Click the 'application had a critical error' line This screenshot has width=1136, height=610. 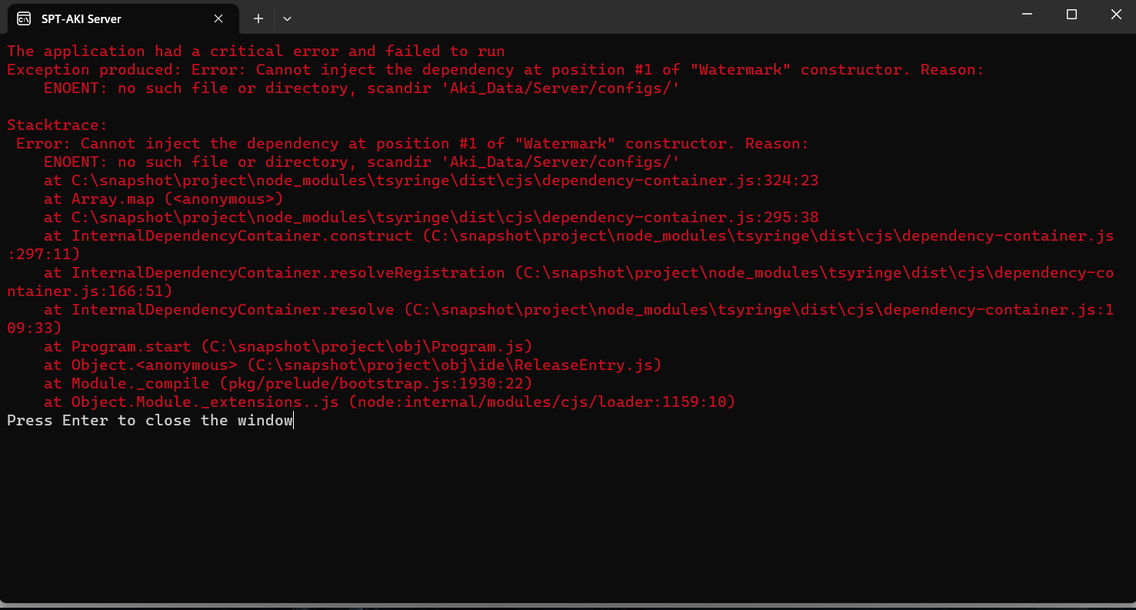pos(255,51)
